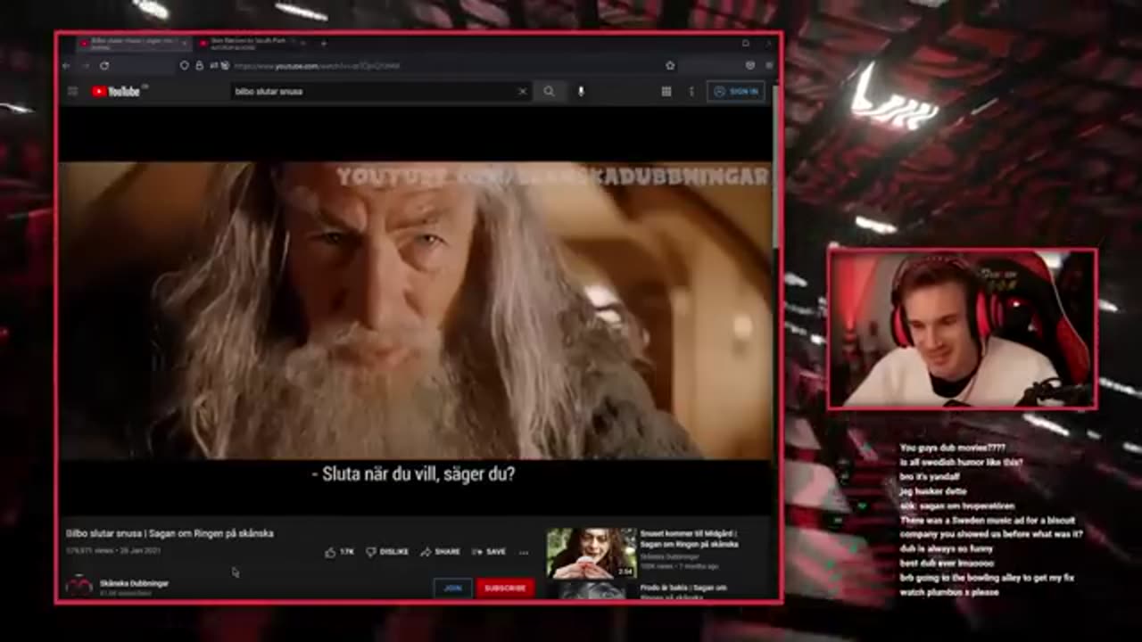Click the red Subscribe button
The height and width of the screenshot is (642, 1142).
(505, 588)
